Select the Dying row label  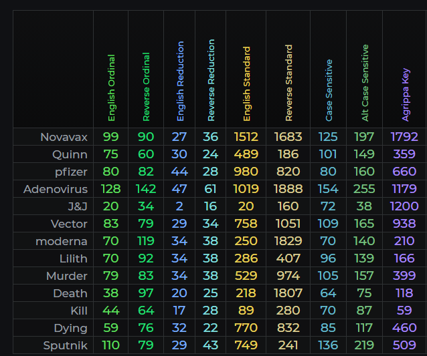(71, 328)
